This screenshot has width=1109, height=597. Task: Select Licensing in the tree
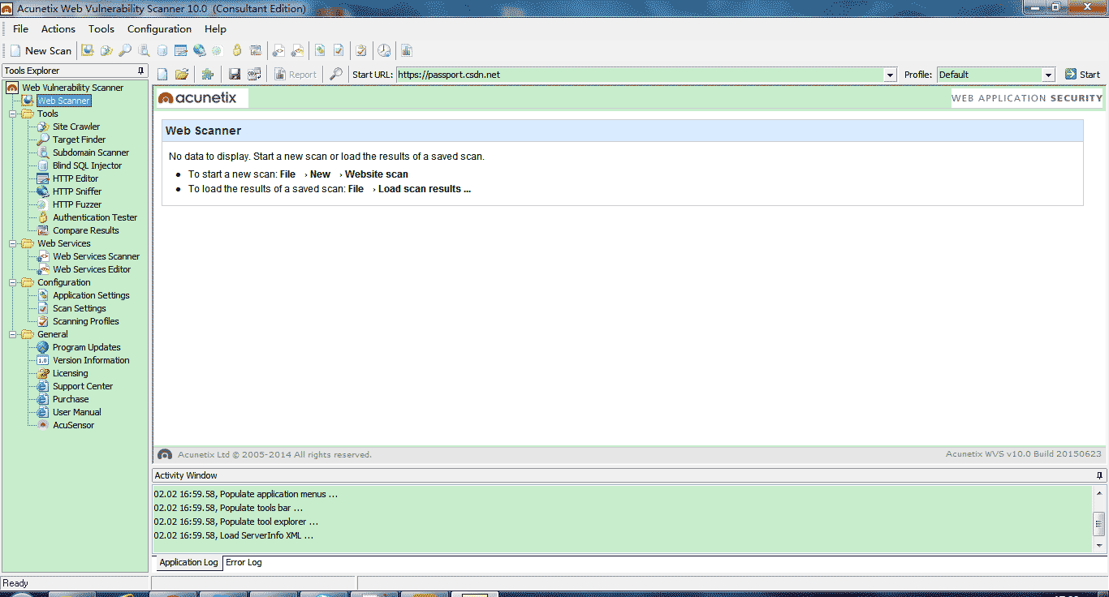click(71, 373)
